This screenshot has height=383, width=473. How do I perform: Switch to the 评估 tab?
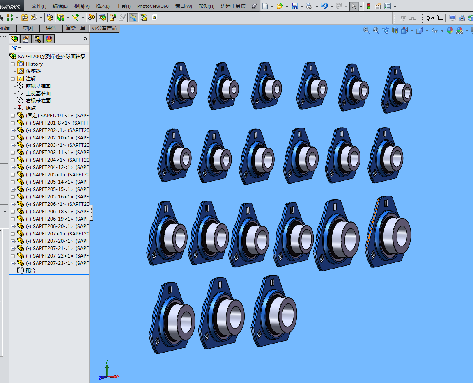point(51,28)
